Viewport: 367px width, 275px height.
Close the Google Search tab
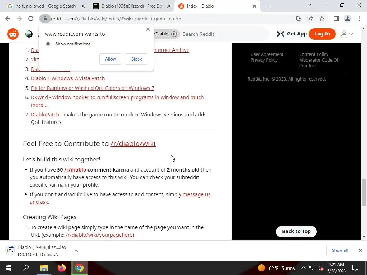click(x=83, y=6)
